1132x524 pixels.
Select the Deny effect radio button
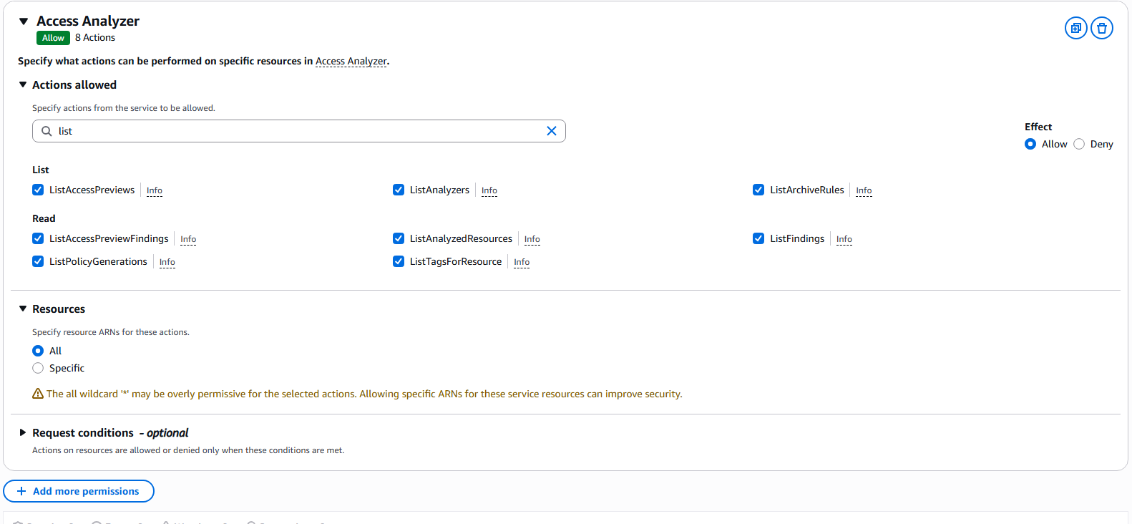1079,144
